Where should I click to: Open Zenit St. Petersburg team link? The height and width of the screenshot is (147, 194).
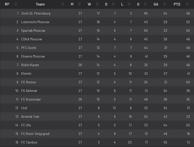[36, 13]
